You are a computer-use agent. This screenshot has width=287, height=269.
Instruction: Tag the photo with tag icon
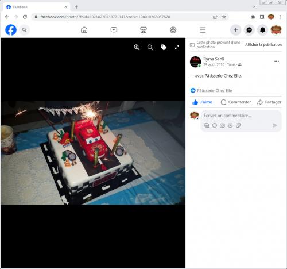(164, 47)
